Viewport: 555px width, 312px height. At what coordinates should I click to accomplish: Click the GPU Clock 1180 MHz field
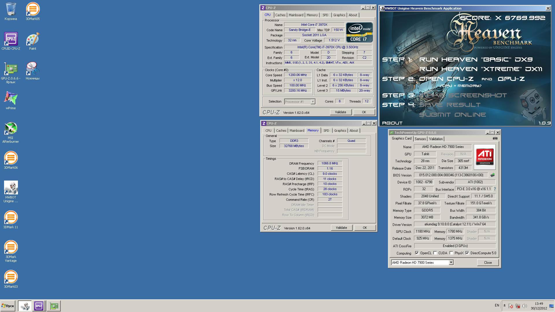click(423, 231)
